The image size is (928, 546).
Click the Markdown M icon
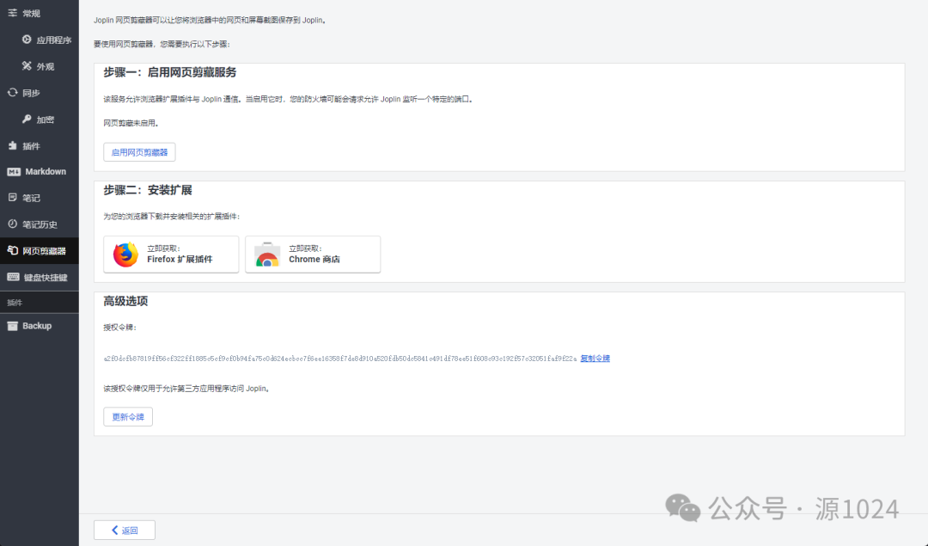[x=14, y=172]
